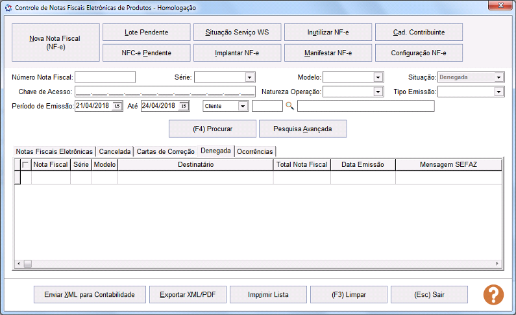This screenshot has width=516, height=315.
Task: Open calendar picker for start date 21/04/2018
Action: click(x=117, y=106)
